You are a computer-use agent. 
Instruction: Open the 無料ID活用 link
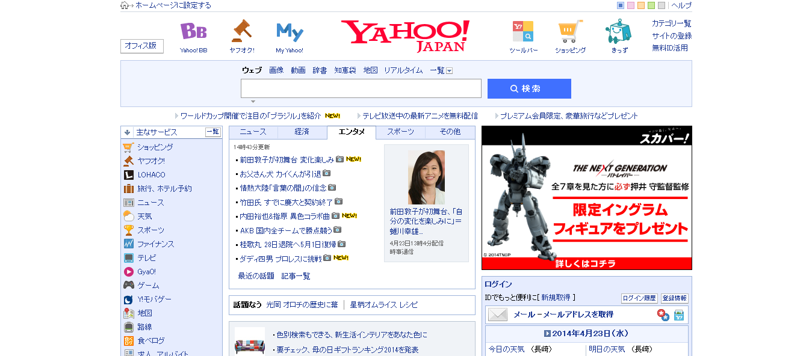[x=670, y=48]
